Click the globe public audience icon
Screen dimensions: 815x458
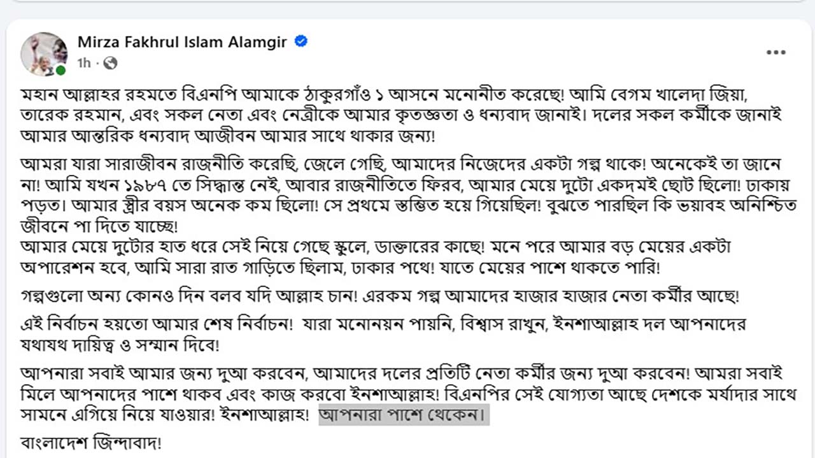pyautogui.click(x=110, y=63)
